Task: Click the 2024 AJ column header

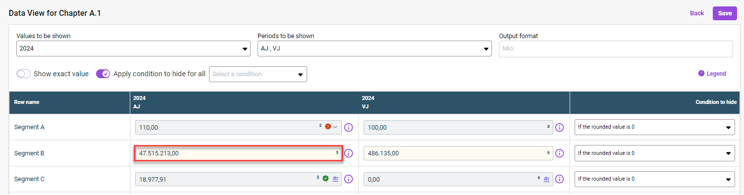Action: pyautogui.click(x=244, y=102)
